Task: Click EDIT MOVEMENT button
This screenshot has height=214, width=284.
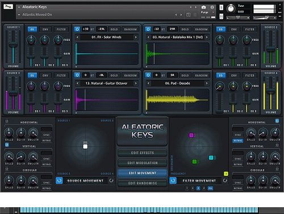Action: [143, 173]
